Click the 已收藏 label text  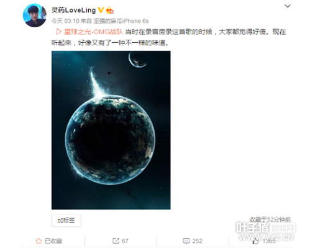click(x=53, y=241)
